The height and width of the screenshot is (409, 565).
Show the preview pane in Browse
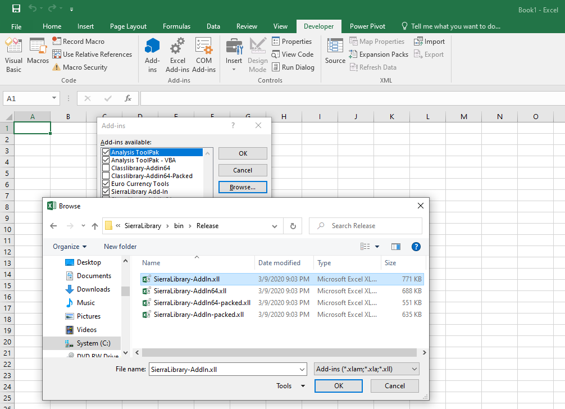(396, 247)
